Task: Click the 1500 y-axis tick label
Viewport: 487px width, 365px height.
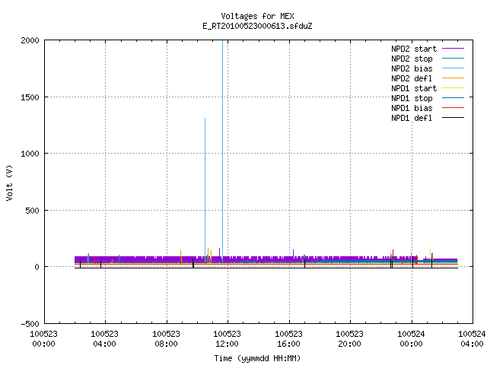Action: [30, 97]
